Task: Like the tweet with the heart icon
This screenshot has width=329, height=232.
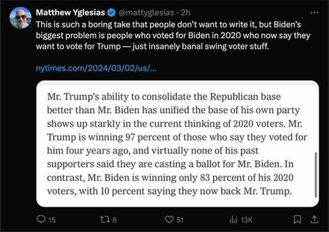Action: pos(169,219)
